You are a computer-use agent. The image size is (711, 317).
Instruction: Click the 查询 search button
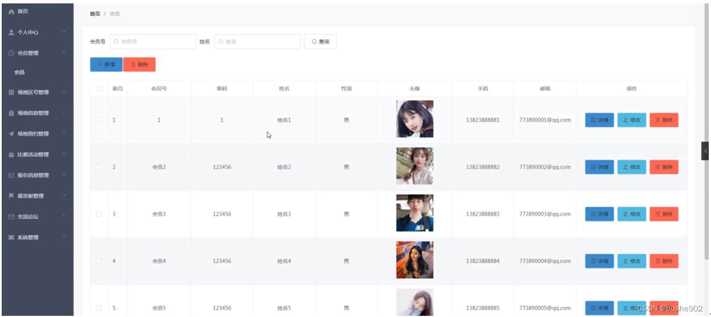tap(320, 41)
